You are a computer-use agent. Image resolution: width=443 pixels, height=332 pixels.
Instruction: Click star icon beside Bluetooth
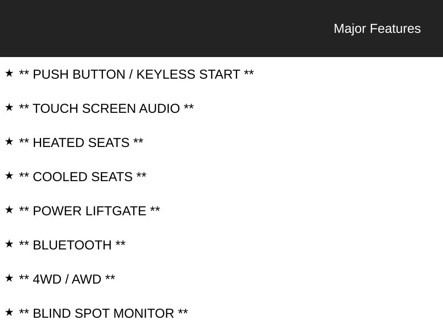coord(9,244)
